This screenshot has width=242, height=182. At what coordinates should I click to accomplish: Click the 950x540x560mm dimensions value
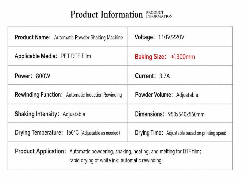point(186,114)
